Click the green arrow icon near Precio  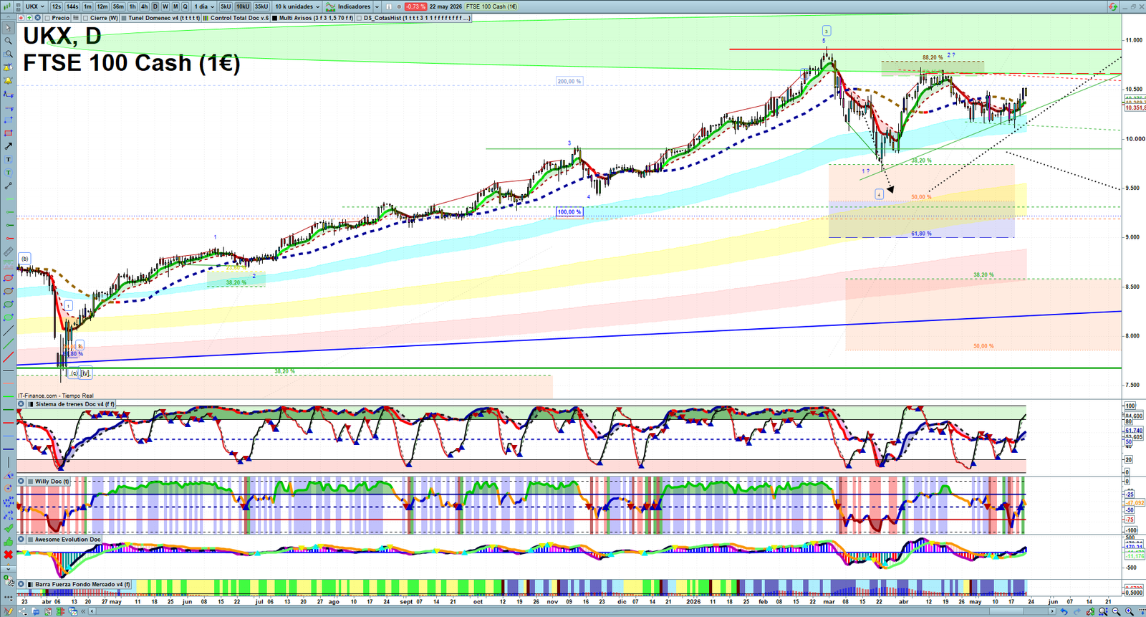(29, 17)
